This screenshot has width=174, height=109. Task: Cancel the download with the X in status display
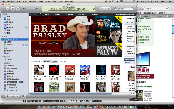point(94,9)
